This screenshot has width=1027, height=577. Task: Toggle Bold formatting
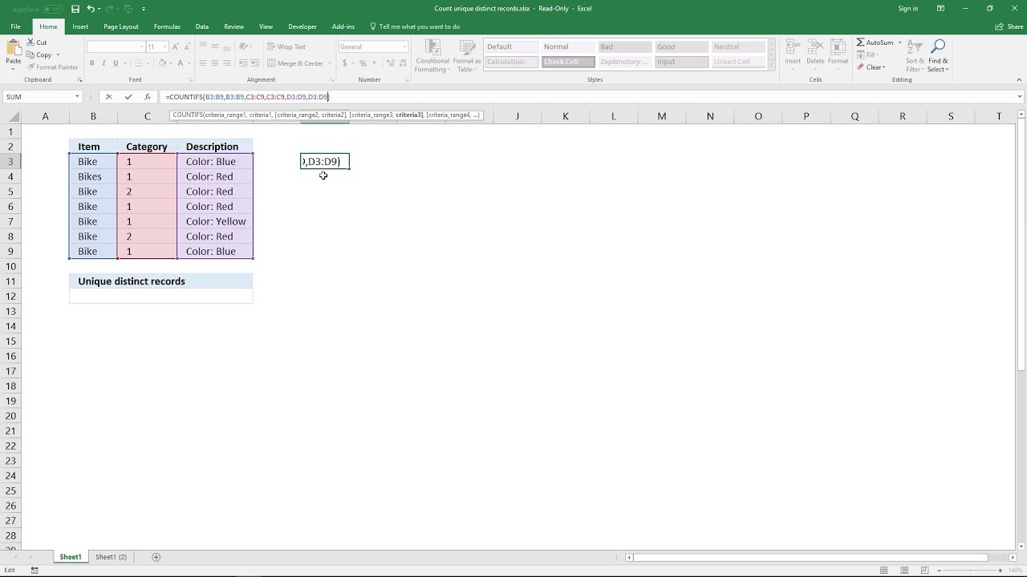pos(91,63)
